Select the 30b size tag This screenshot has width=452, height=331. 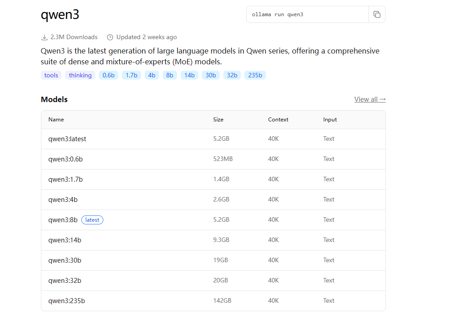pos(211,75)
